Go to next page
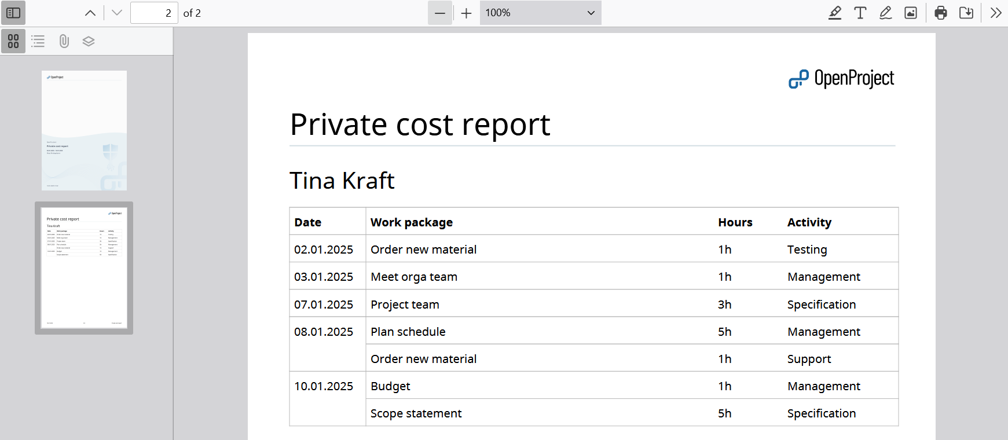The height and width of the screenshot is (440, 1008). [117, 13]
